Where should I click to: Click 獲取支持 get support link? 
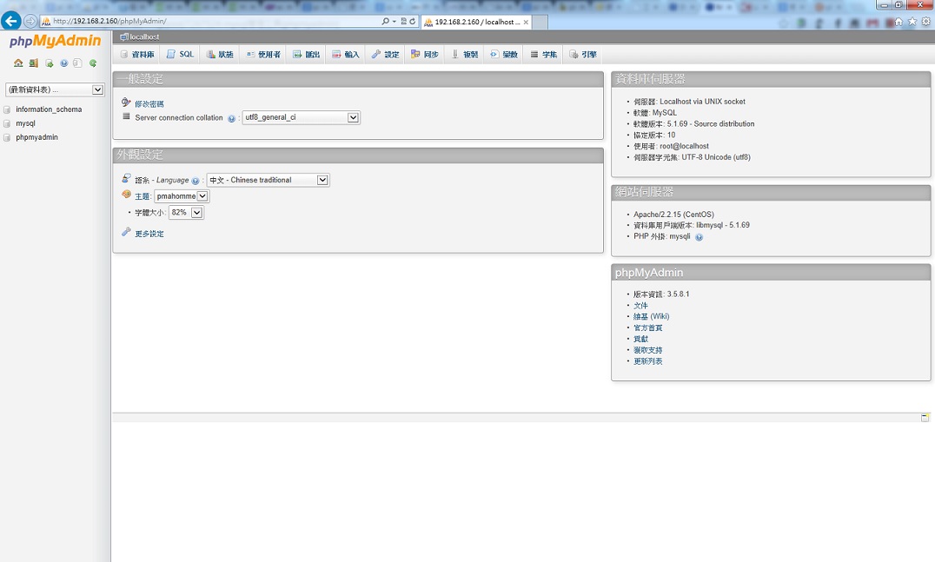647,350
